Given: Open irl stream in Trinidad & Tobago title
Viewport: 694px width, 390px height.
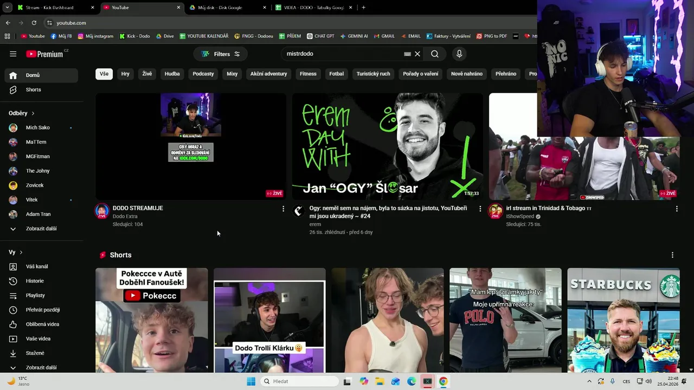Looking at the screenshot, I should tap(549, 208).
